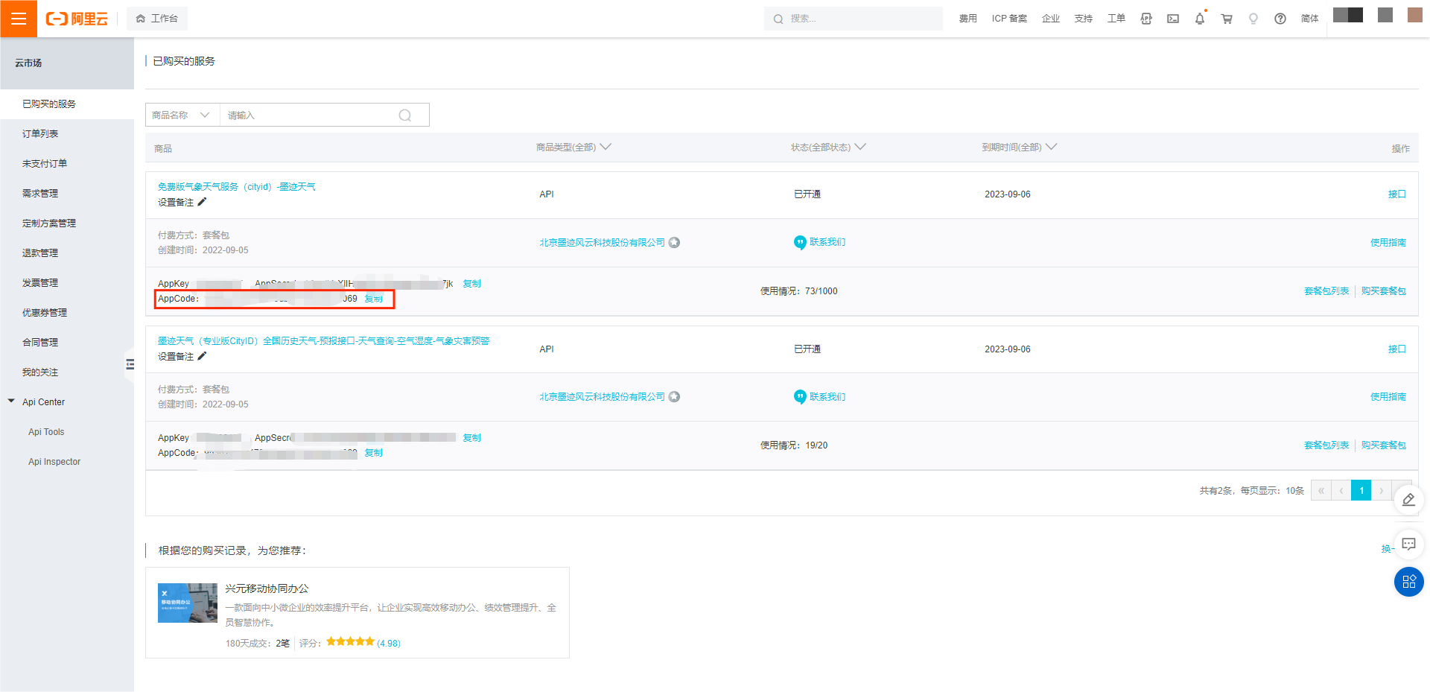
Task: Open the floating chat message icon
Action: (x=1408, y=545)
